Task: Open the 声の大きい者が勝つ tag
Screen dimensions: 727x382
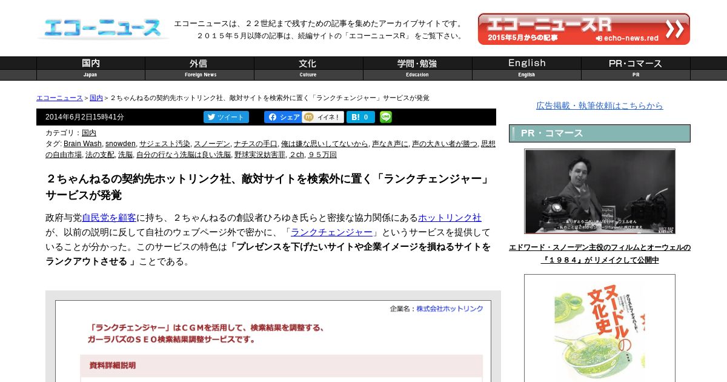Action: tap(445, 144)
